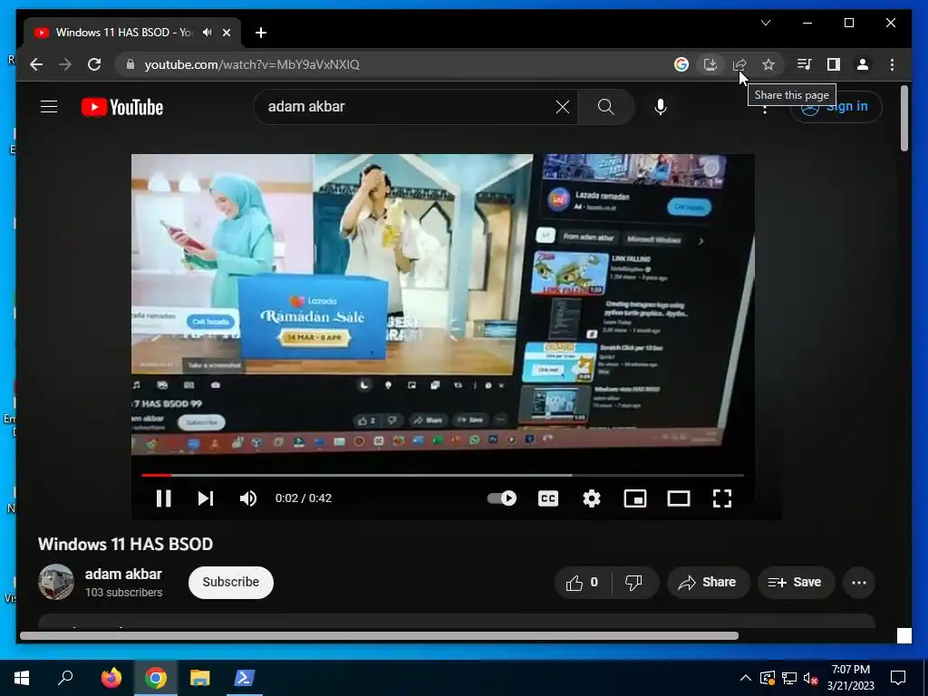This screenshot has width=928, height=696.
Task: Pause the video
Action: pyautogui.click(x=163, y=498)
